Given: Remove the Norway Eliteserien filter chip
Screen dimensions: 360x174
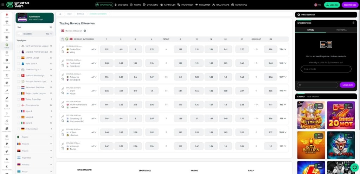Looking at the screenshot, I should (x=85, y=31).
